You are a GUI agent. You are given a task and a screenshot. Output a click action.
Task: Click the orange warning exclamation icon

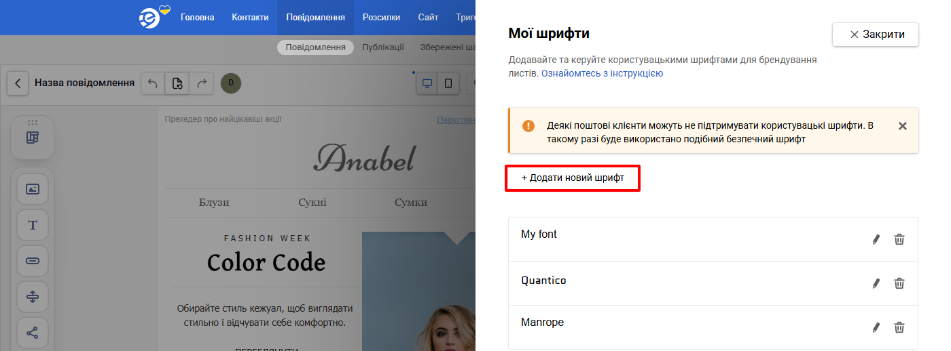528,126
